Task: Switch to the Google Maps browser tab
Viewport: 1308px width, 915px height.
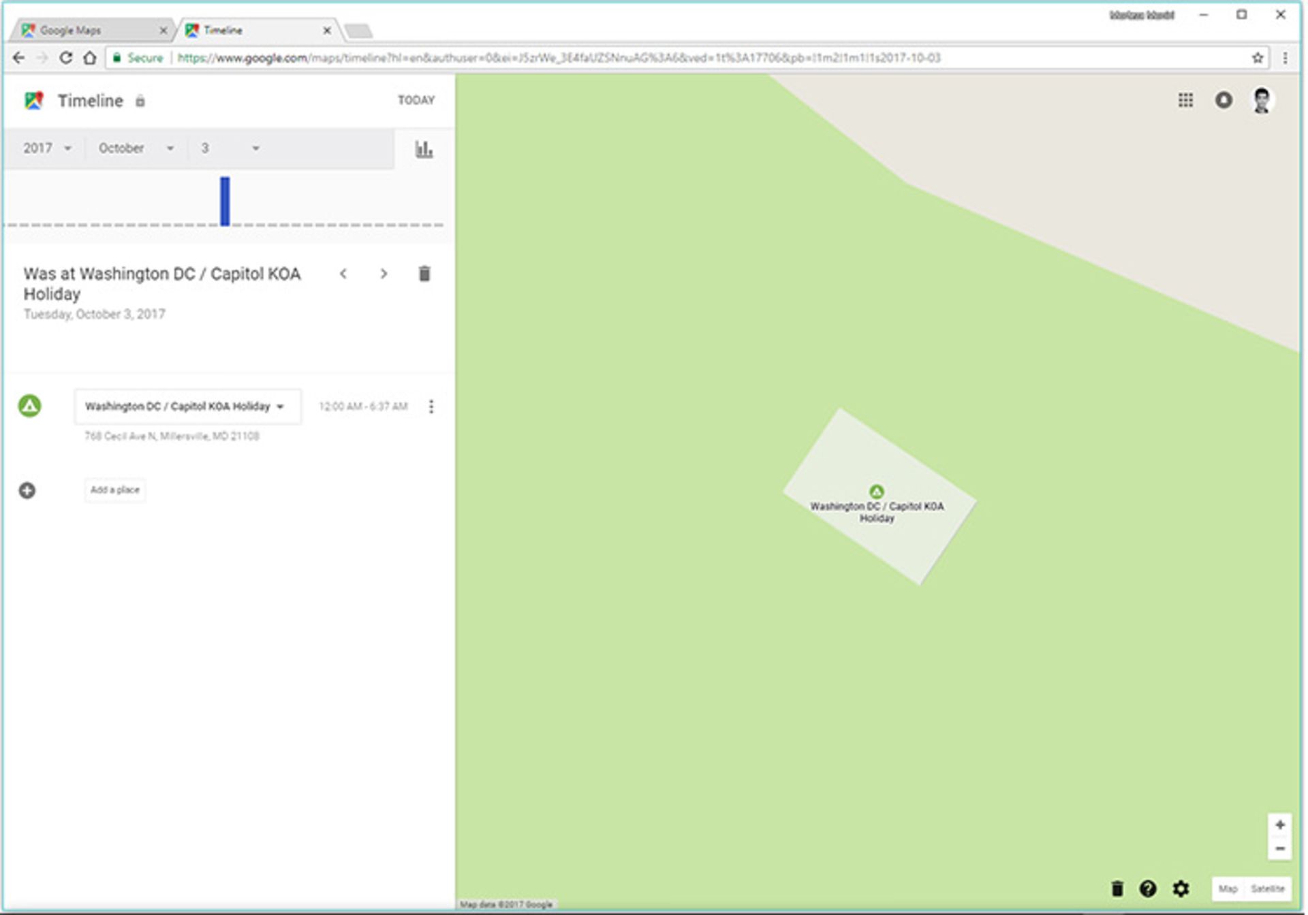Action: click(x=92, y=30)
